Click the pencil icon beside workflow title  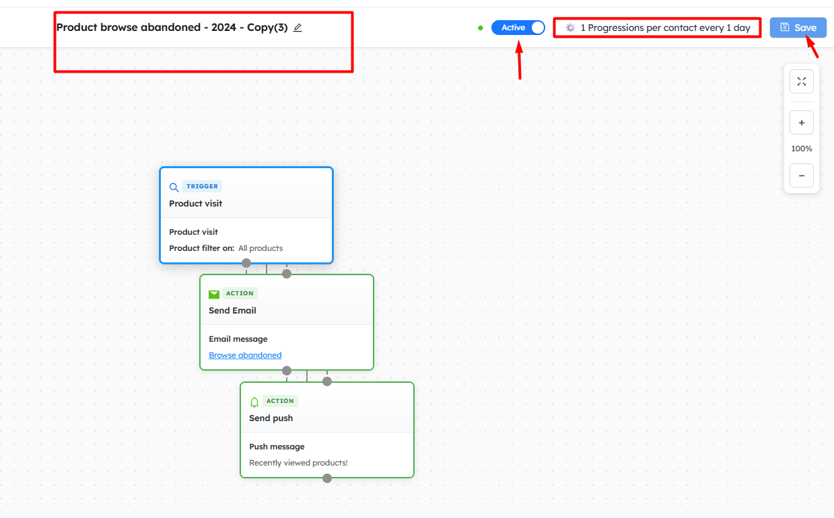[x=298, y=28]
